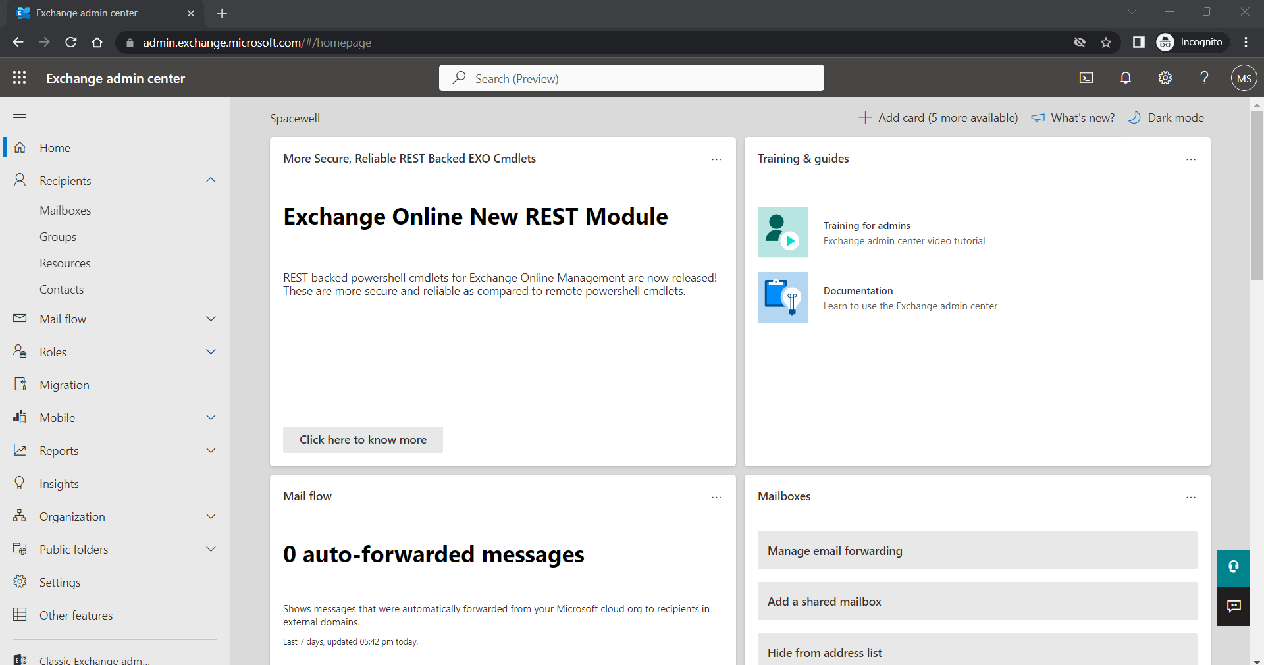Open Documentation card icon

(x=783, y=298)
